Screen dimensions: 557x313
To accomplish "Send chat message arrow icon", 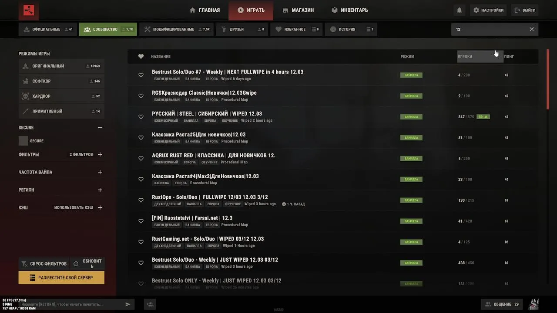I will pos(128,304).
